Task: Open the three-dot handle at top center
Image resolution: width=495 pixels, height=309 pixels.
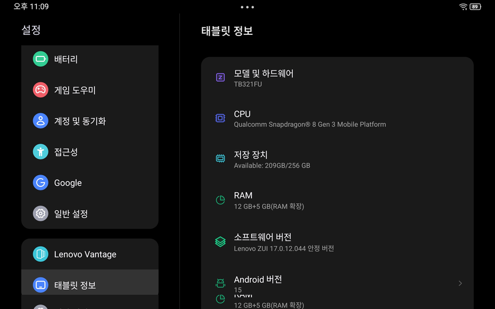Action: [247, 7]
